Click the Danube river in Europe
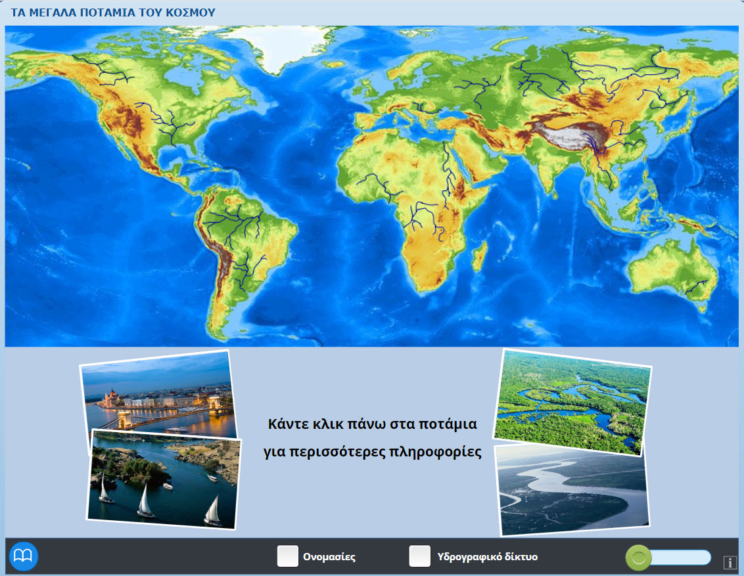Screen dimensions: 744x576 [x=426, y=110]
